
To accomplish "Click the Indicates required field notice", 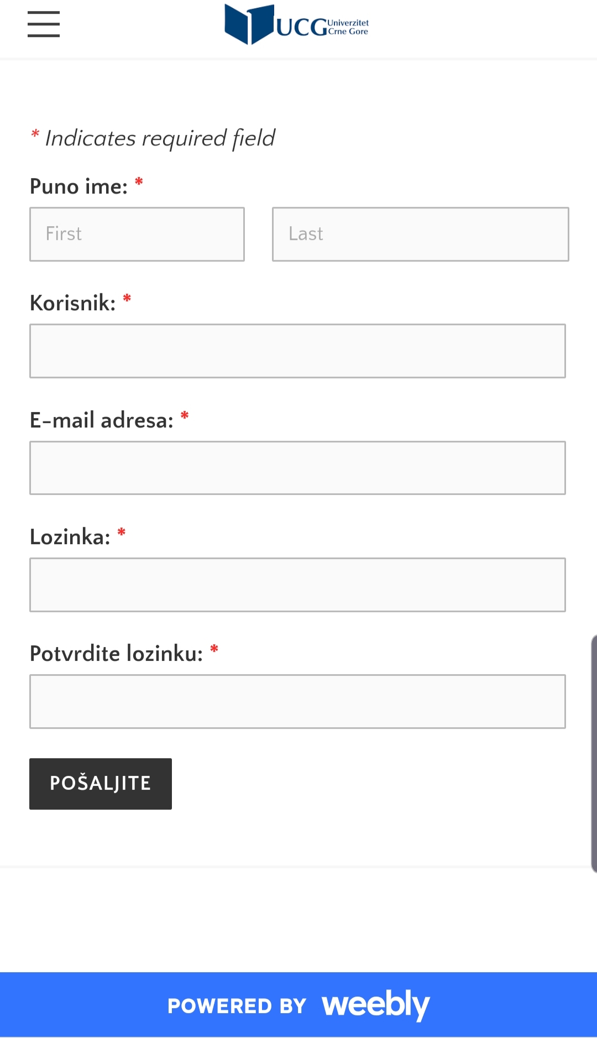I will pos(153,138).
